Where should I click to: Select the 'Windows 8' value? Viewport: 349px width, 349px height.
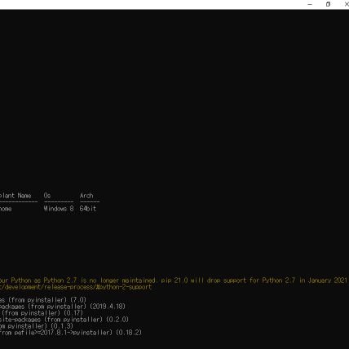(59, 209)
